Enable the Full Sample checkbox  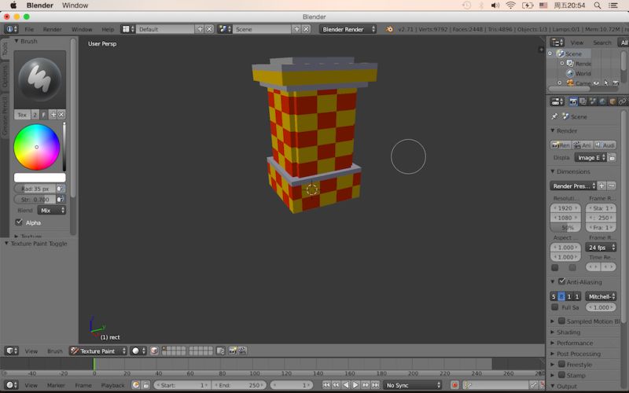click(555, 307)
